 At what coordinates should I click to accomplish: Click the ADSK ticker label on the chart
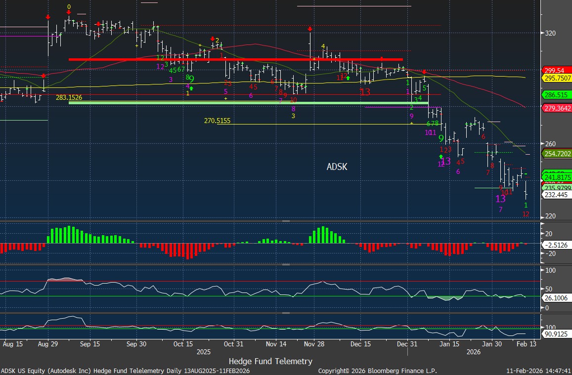[337, 167]
